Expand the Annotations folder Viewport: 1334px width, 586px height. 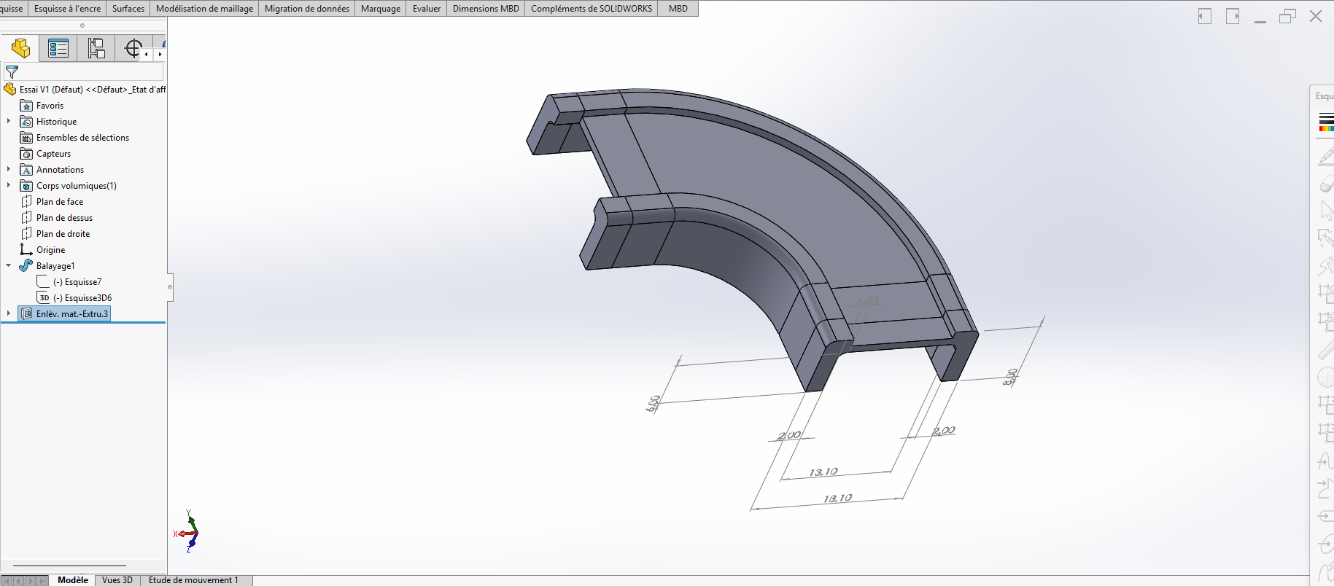9,169
